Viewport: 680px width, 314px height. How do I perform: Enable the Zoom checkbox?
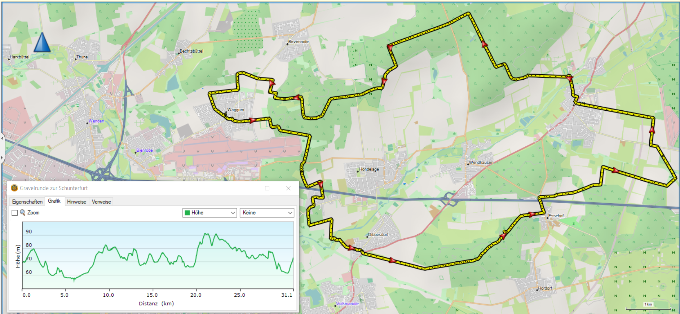tap(15, 213)
